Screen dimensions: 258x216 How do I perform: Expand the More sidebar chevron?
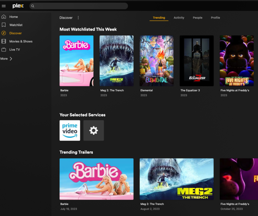pyautogui.click(x=11, y=59)
